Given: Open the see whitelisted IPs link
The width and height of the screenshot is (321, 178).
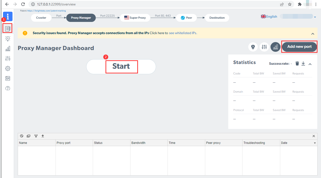Looking at the screenshot, I should pyautogui.click(x=183, y=33).
